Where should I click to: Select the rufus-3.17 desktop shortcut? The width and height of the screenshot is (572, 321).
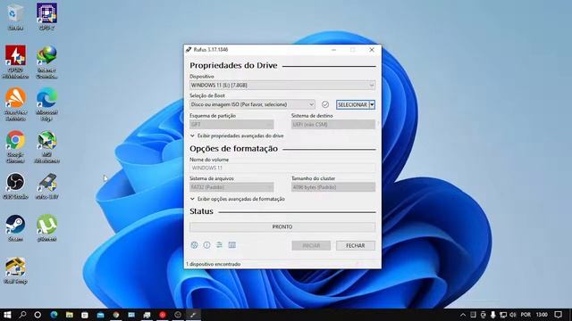pyautogui.click(x=46, y=186)
